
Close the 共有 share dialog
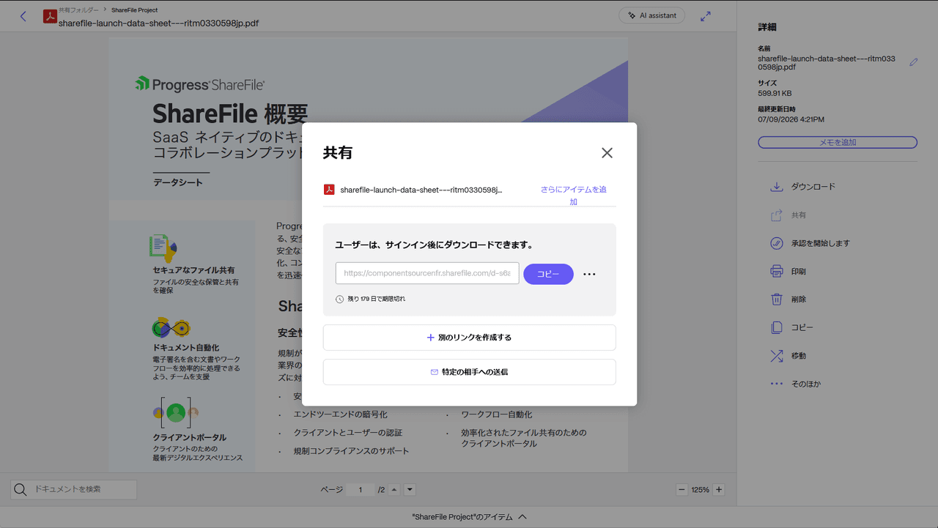click(607, 153)
